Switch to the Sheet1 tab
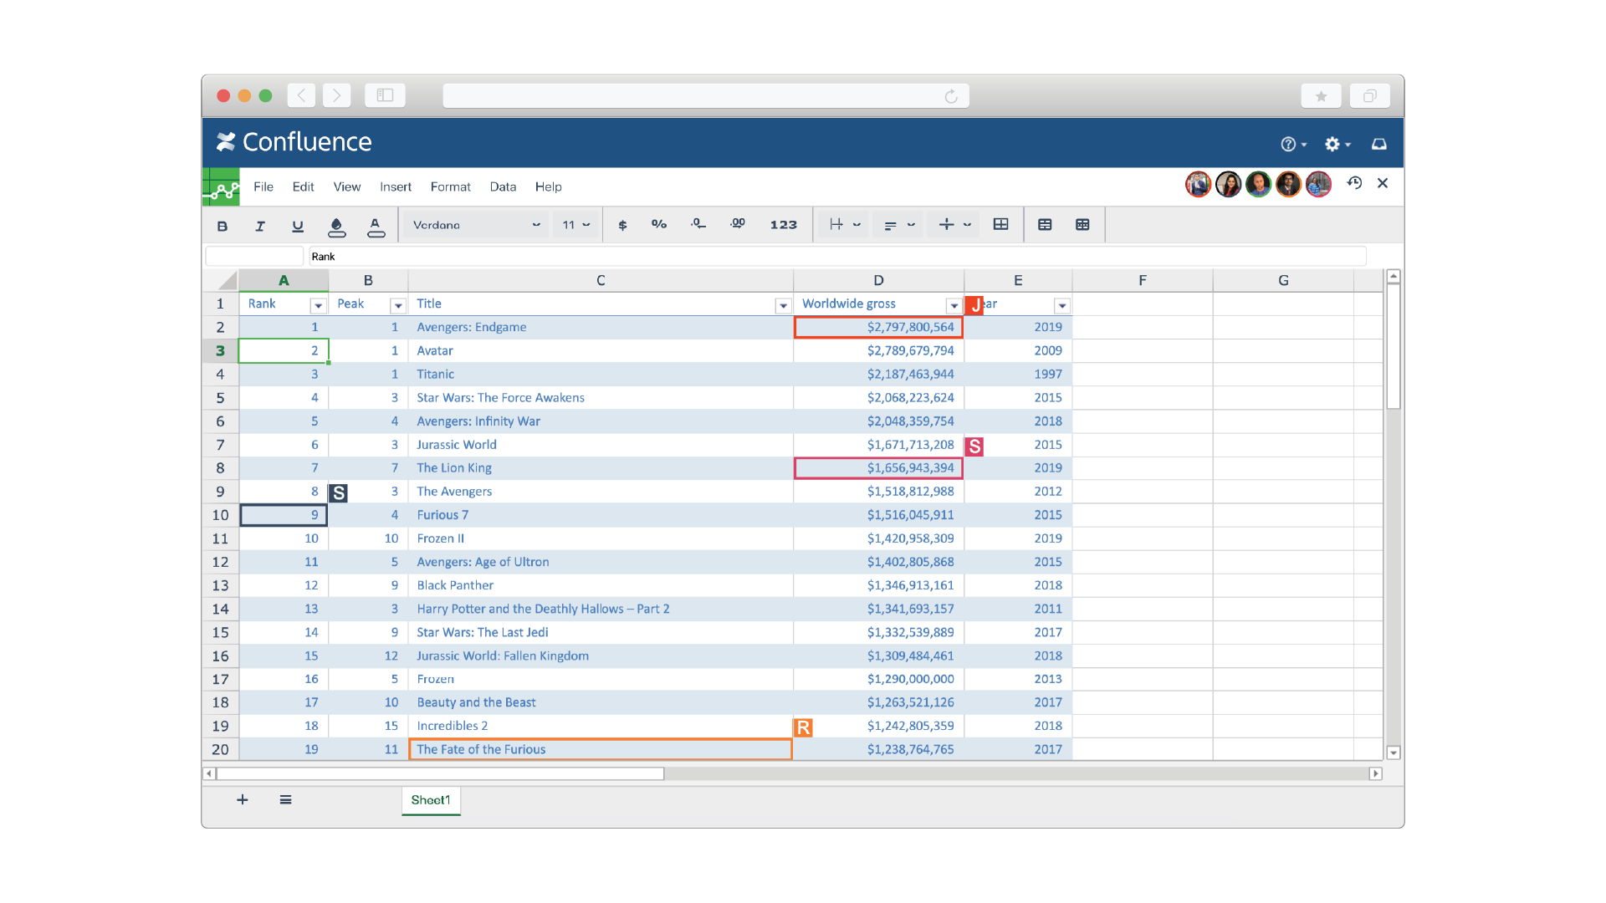Screen dimensions: 1606x903 (x=430, y=800)
